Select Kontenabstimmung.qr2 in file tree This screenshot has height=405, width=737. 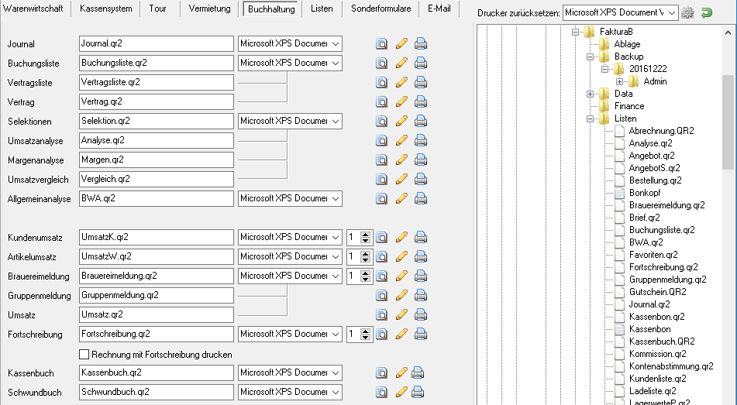coord(671,366)
